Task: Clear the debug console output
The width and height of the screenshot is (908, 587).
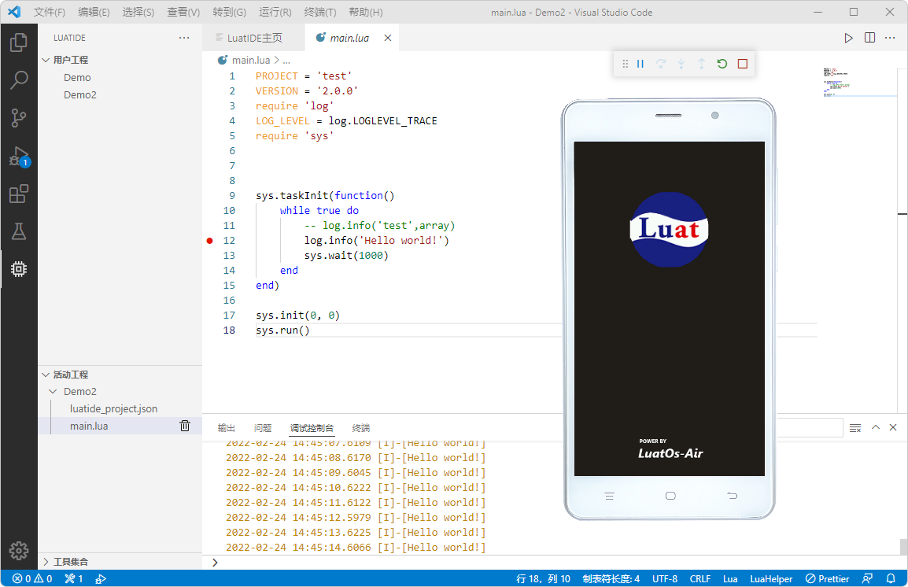Action: 855,428
